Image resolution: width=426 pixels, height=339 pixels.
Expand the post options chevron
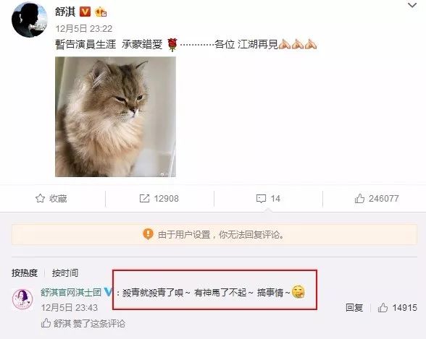tap(412, 5)
